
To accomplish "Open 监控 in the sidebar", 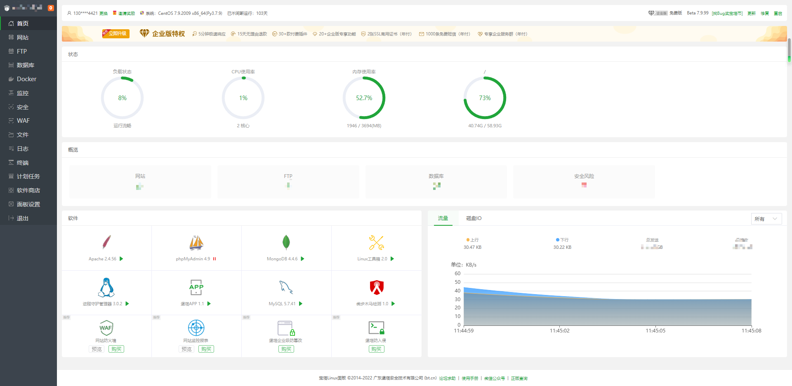I will [28, 93].
